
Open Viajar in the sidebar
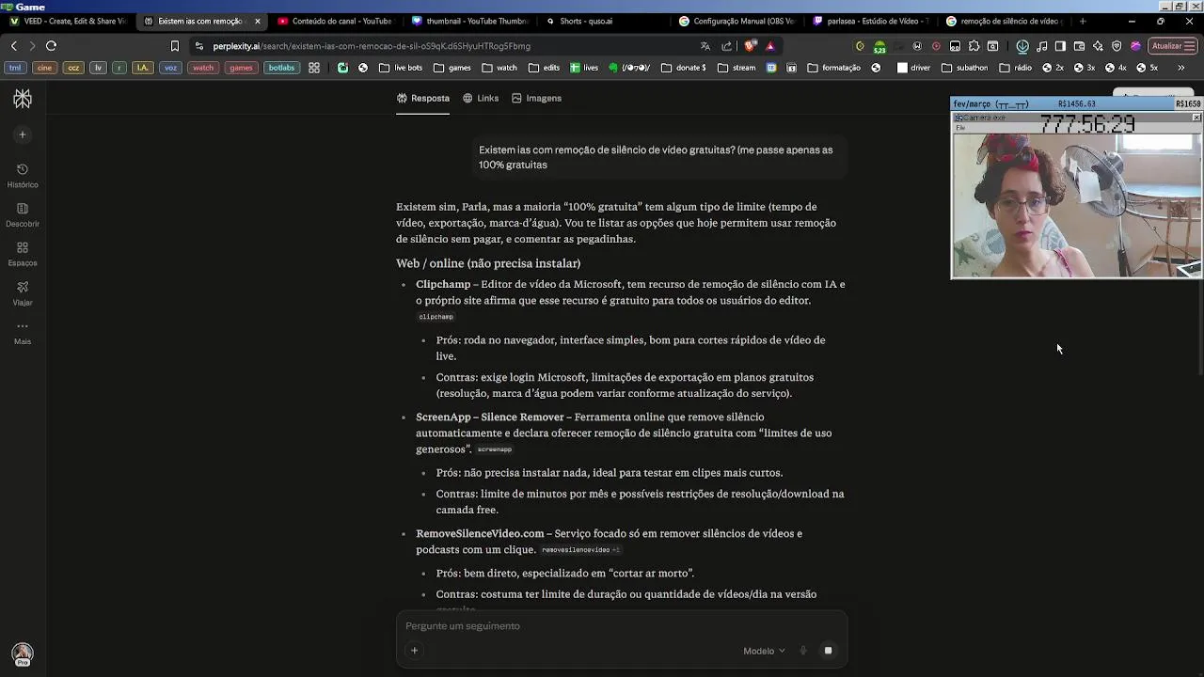pyautogui.click(x=23, y=292)
